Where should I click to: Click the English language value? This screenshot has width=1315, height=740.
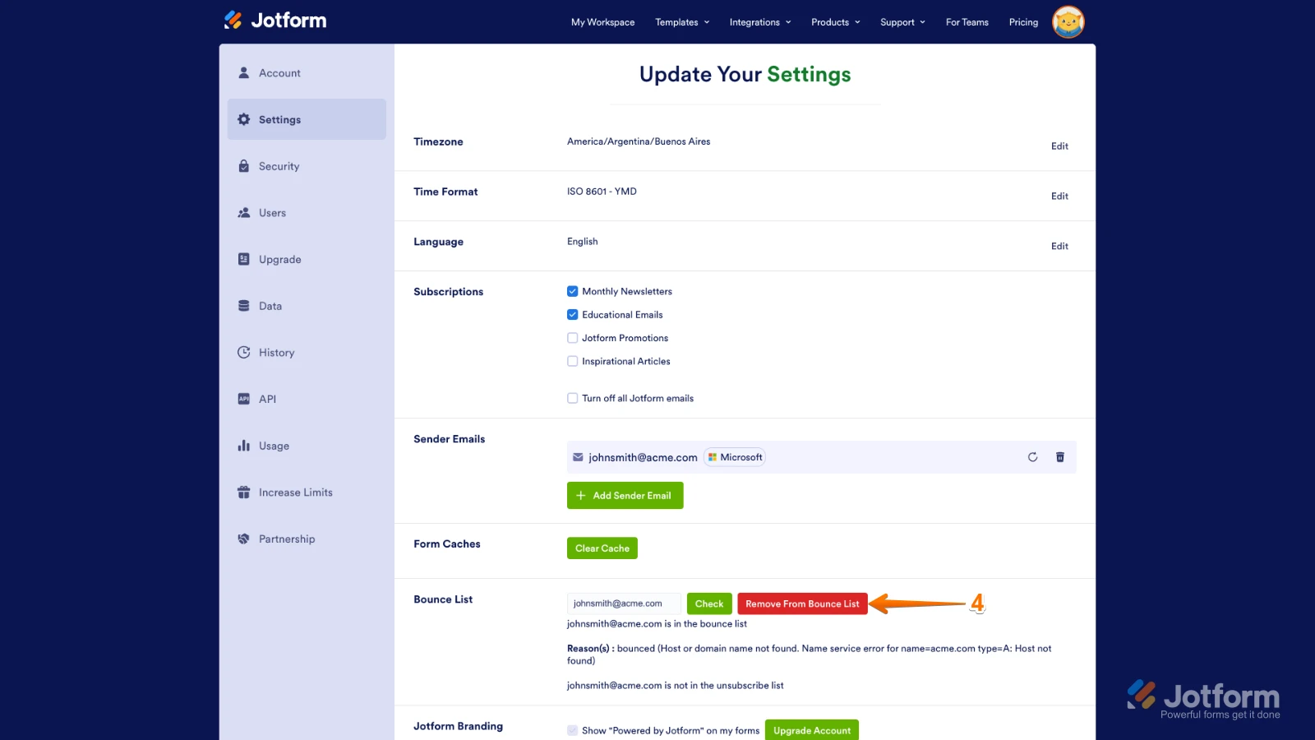coord(582,242)
